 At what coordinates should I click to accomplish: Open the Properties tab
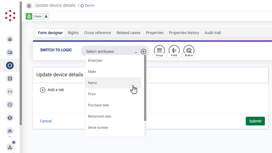tap(154, 33)
